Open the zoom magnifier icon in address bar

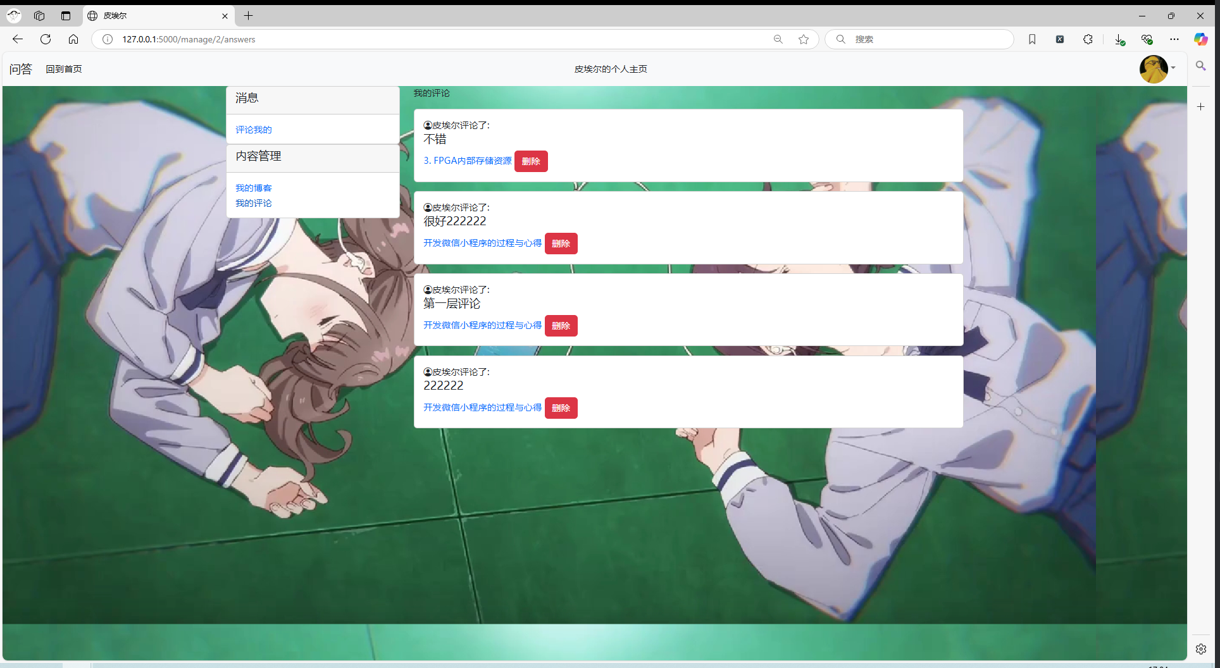pyautogui.click(x=778, y=39)
